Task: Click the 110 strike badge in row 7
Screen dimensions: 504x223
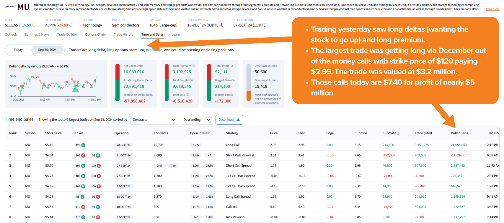Action: click(x=80, y=207)
